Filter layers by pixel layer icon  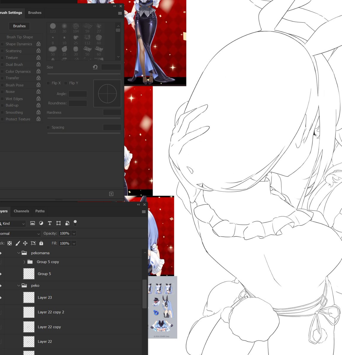(33, 223)
